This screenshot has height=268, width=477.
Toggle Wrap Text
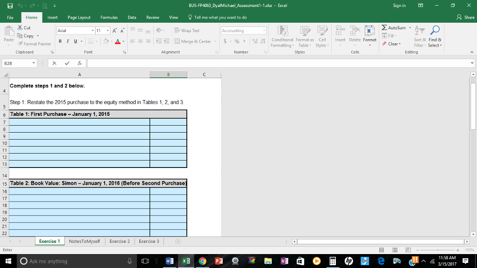coord(187,31)
